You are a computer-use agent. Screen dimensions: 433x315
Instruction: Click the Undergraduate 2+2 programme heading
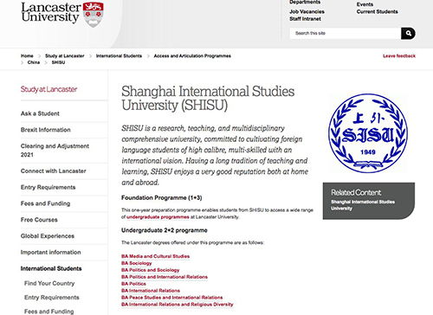click(x=165, y=230)
